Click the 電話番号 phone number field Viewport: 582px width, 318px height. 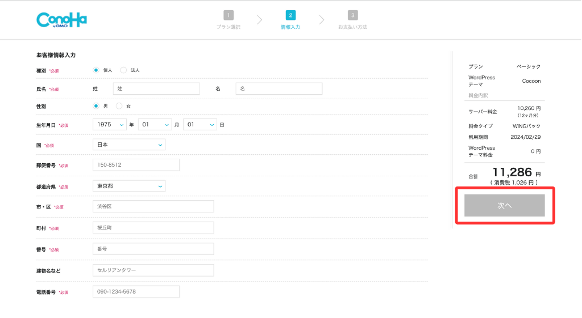(136, 292)
